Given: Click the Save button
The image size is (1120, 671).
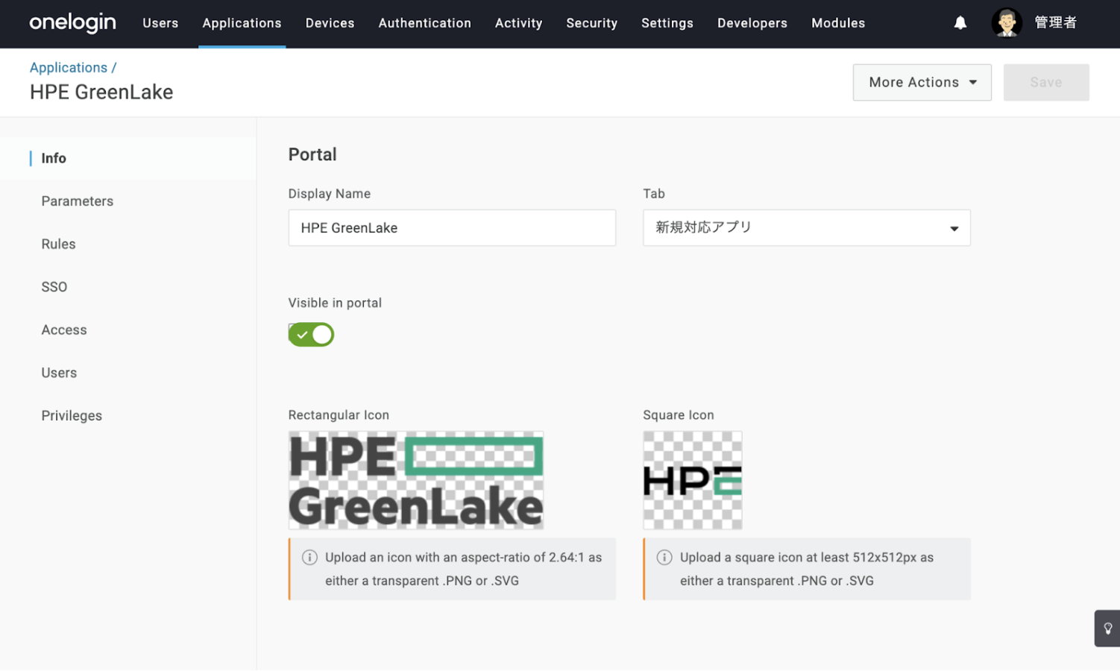Looking at the screenshot, I should point(1045,83).
